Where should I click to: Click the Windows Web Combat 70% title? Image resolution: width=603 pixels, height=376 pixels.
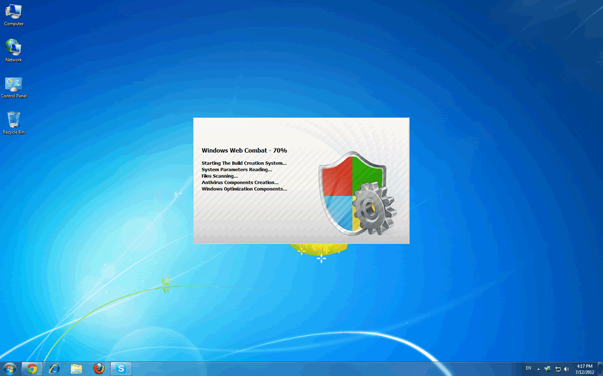pyautogui.click(x=244, y=151)
